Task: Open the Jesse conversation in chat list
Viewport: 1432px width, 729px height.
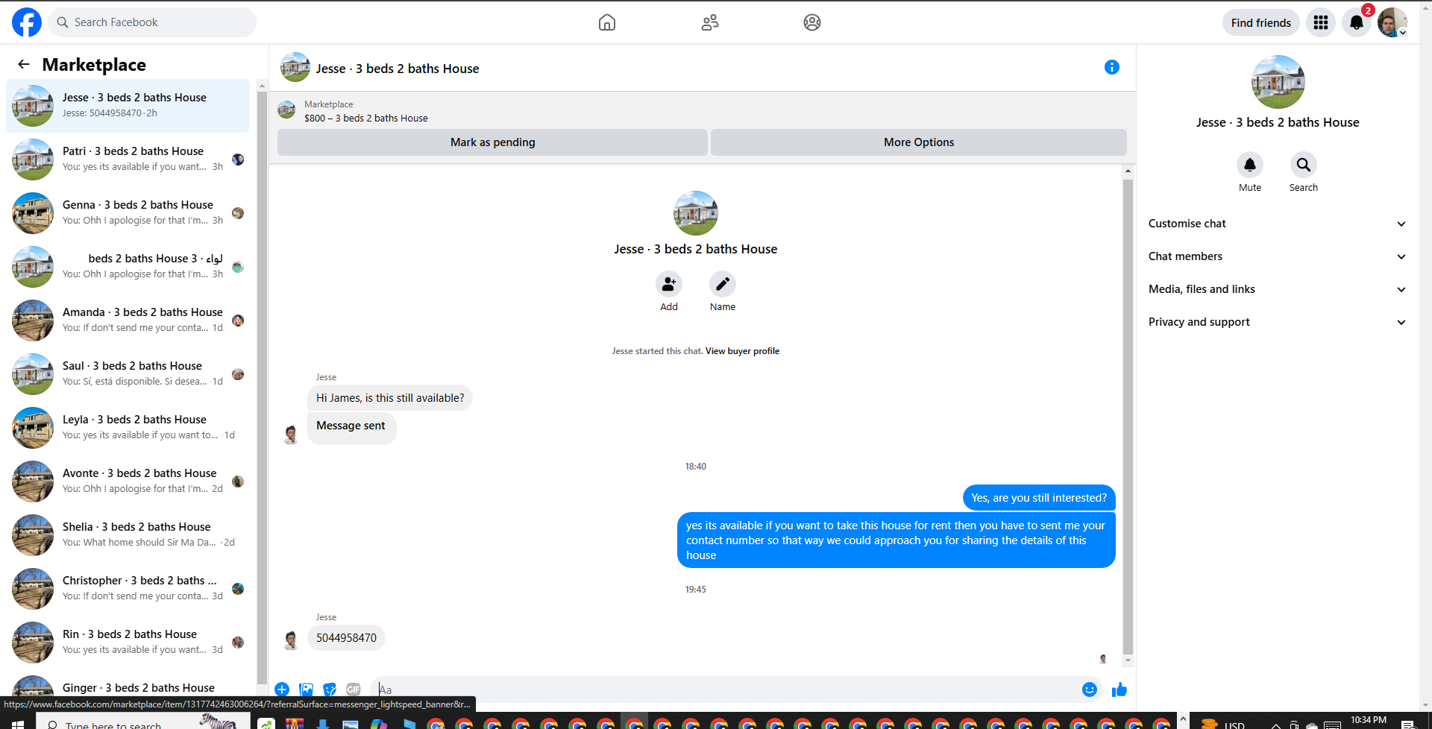Action: point(128,106)
